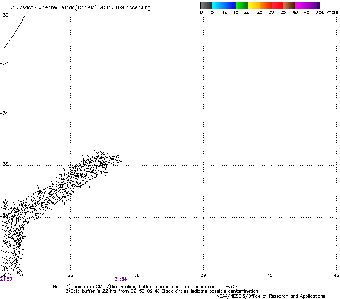340x299 pixels.
Task: Click the red 30-35 knots color band
Action: pos(278,6)
